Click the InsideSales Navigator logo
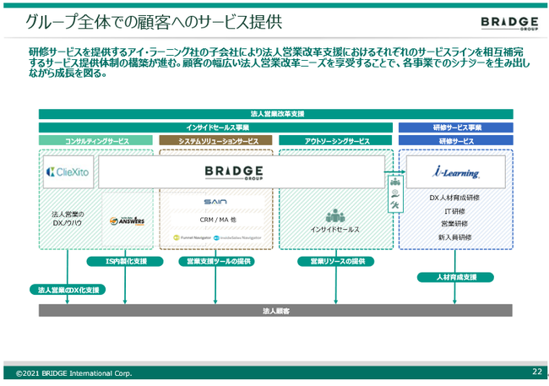The height and width of the screenshot is (386, 549). point(237,238)
